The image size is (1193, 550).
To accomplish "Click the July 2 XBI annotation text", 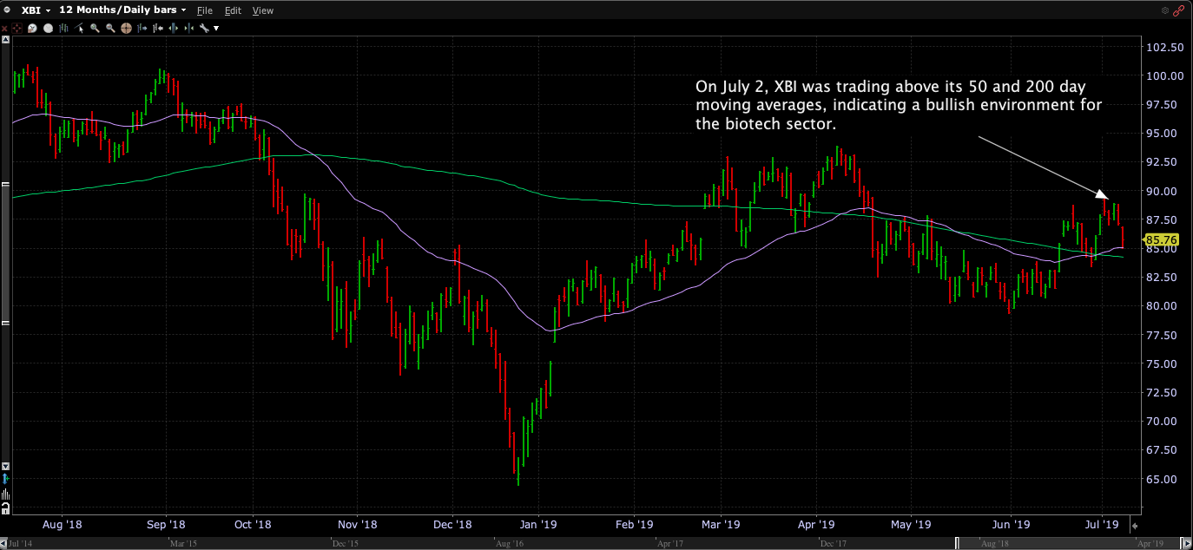I will click(x=900, y=106).
